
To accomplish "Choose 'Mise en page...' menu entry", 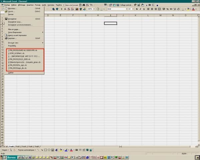I will (x=24, y=29).
